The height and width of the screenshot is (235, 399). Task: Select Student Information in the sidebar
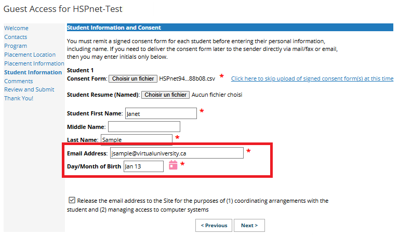[x=33, y=72]
